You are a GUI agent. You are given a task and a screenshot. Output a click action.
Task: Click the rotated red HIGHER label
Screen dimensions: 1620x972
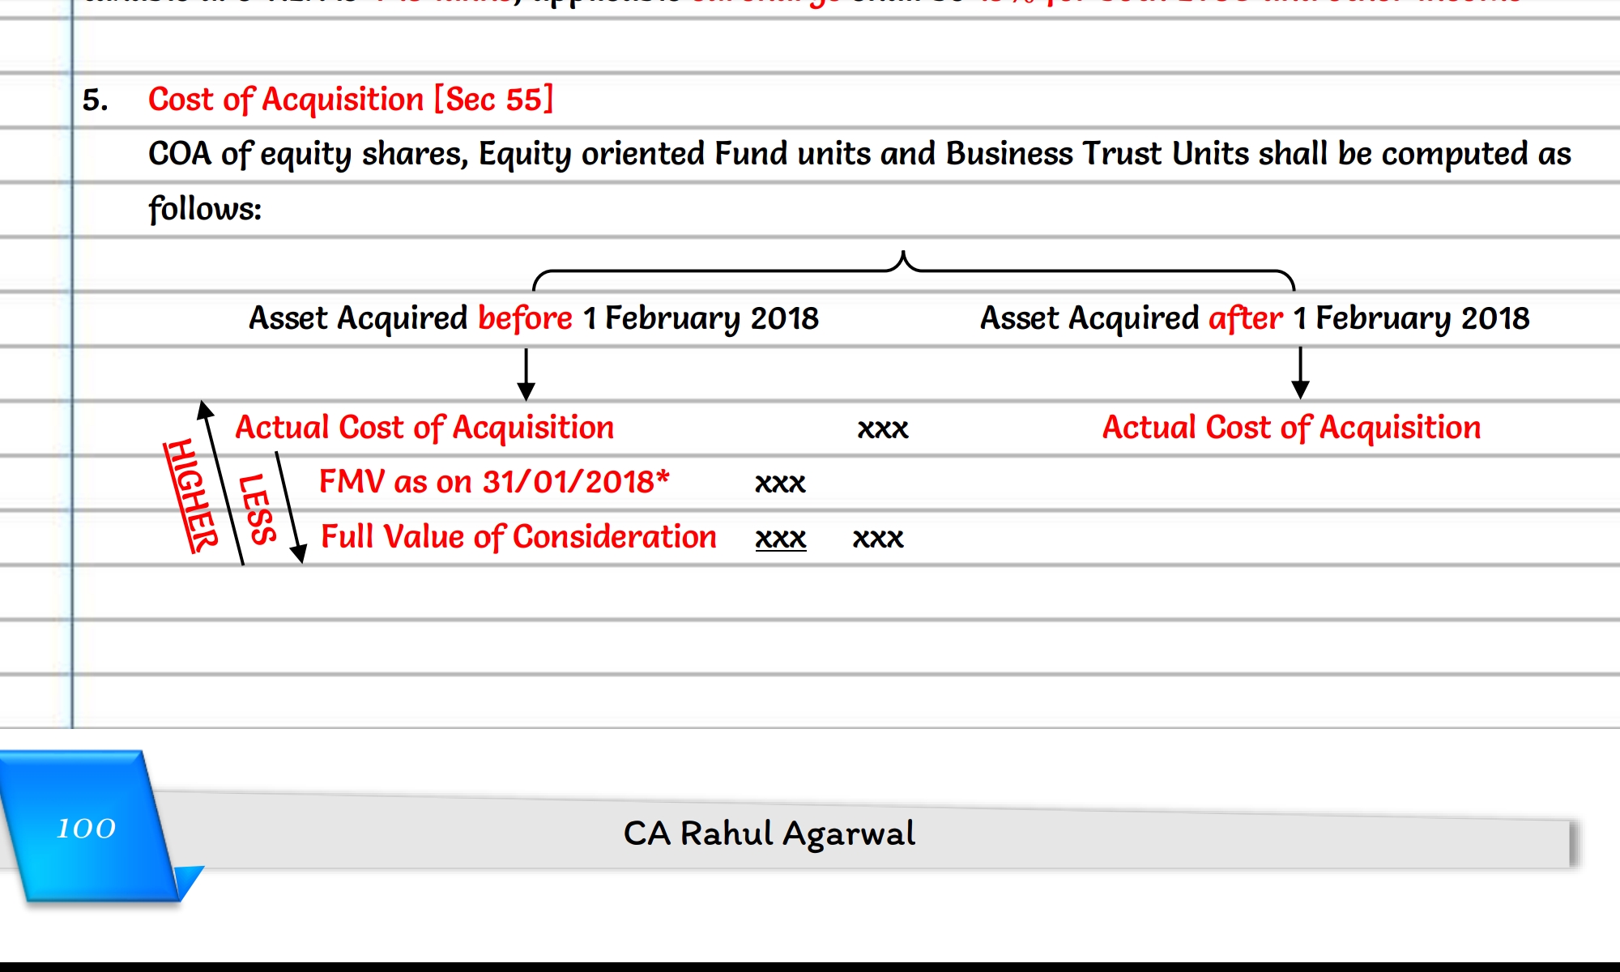click(191, 496)
